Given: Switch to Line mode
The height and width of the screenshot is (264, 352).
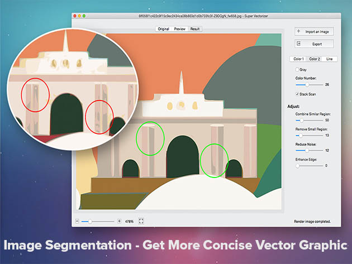Looking at the screenshot, I should [330, 59].
